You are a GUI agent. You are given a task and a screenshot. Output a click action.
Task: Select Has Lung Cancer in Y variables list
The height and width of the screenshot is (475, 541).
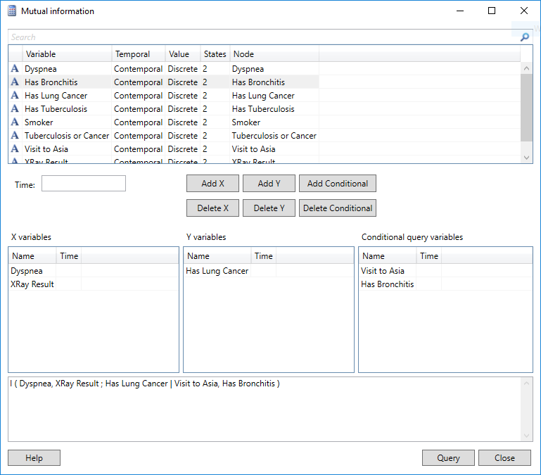point(229,271)
